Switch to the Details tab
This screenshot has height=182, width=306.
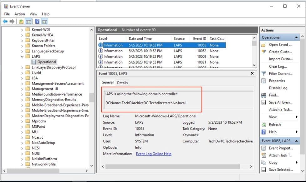tap(122, 83)
